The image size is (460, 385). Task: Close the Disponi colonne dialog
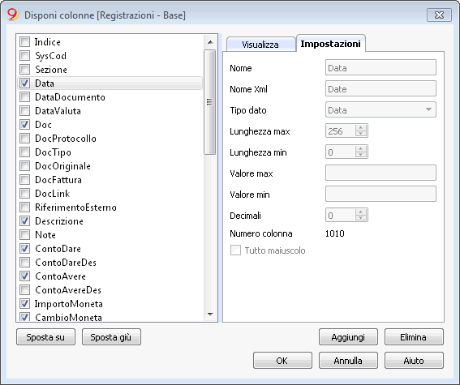(x=439, y=15)
